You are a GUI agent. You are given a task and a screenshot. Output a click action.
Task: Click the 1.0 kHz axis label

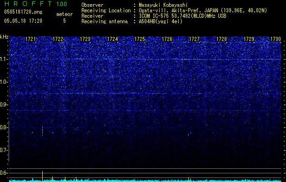pyautogui.click(x=4, y=82)
